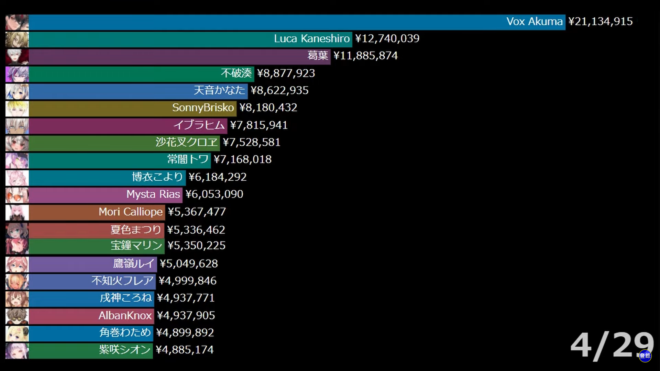Screen dimensions: 660x371
Task: Click the ¥6,053,090 amount value
Action: click(x=214, y=194)
